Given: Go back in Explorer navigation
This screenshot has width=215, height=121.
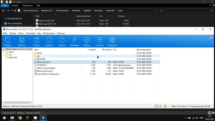Looking at the screenshot, I should 3,10.
